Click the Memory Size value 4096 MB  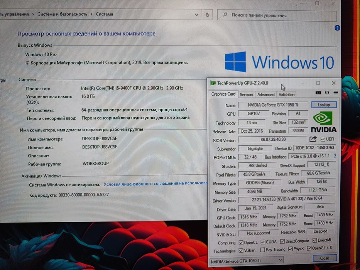(254, 191)
